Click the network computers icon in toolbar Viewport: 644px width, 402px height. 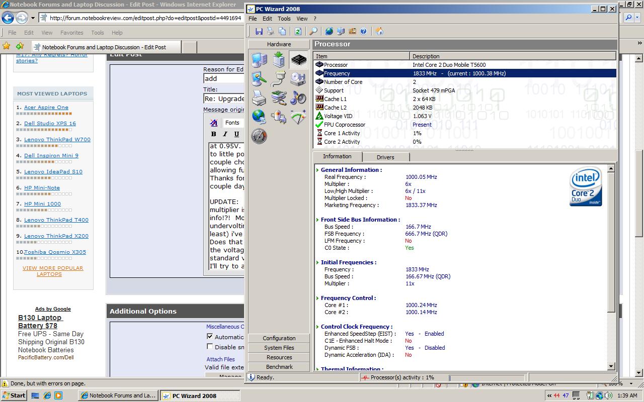pos(341,31)
